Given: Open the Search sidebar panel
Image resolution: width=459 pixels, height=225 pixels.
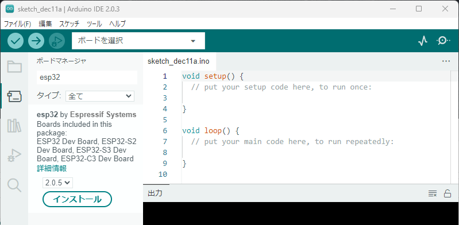Looking at the screenshot, I should pos(14,185).
